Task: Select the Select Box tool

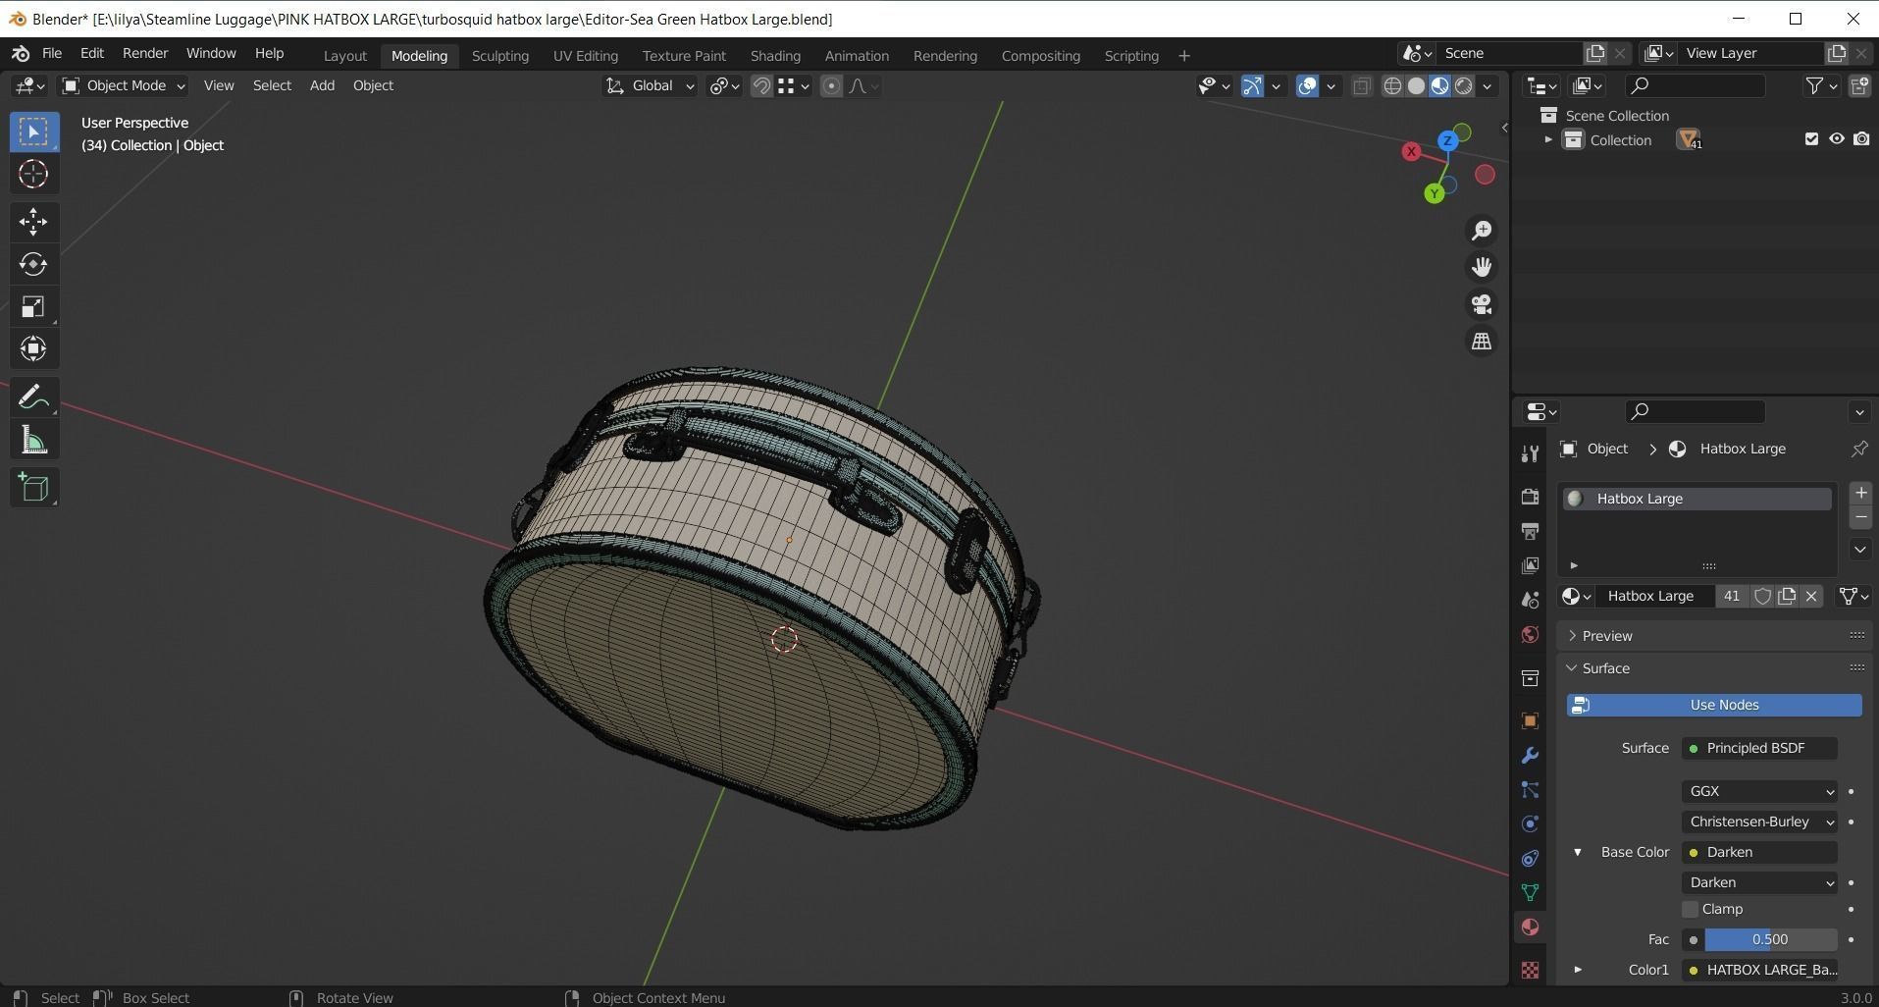Action: (33, 132)
